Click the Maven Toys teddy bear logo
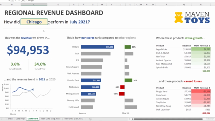Image resolution: width=215 pixels, height=121 pixels. tap(178, 17)
